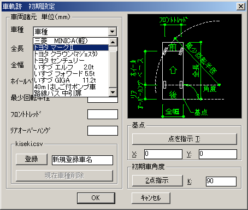Select いすゞ エルフ 2.0t vehicle
This screenshot has width=248, height=210.
click(x=71, y=67)
